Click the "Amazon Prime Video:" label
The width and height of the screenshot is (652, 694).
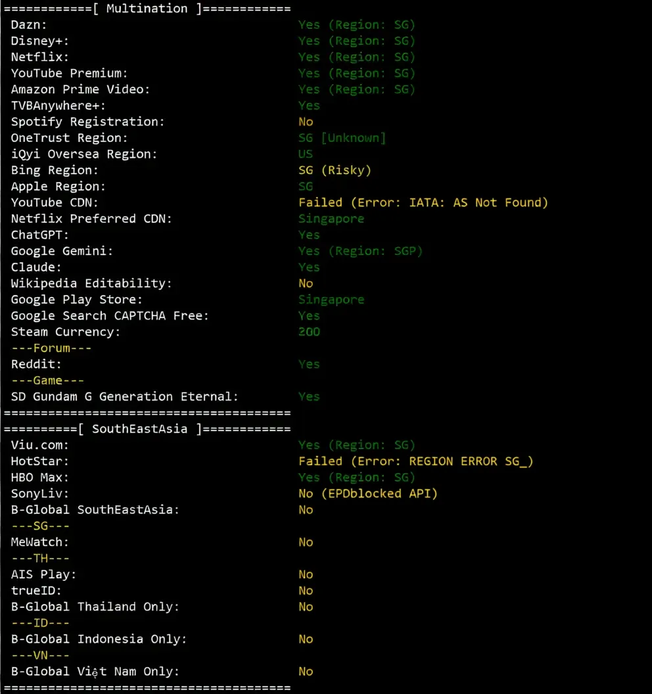coord(81,89)
